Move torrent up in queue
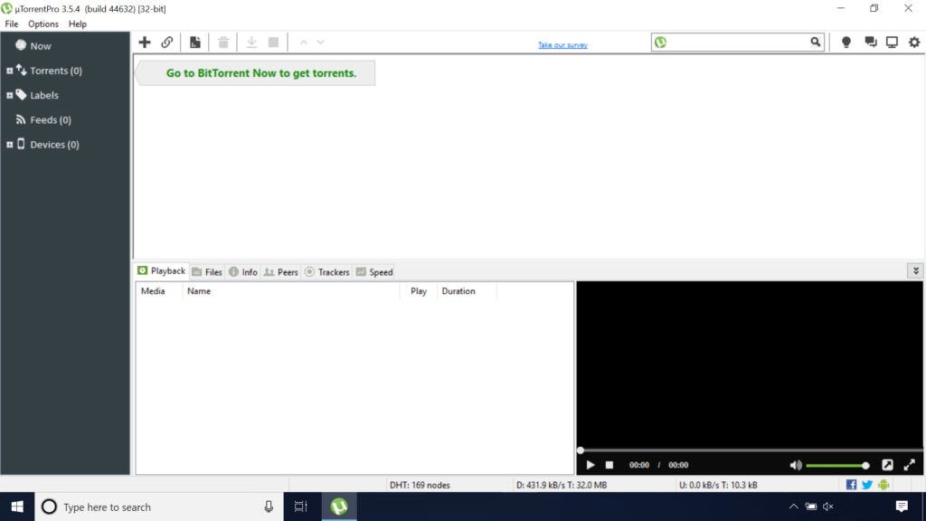The height and width of the screenshot is (521, 926). 304,42
